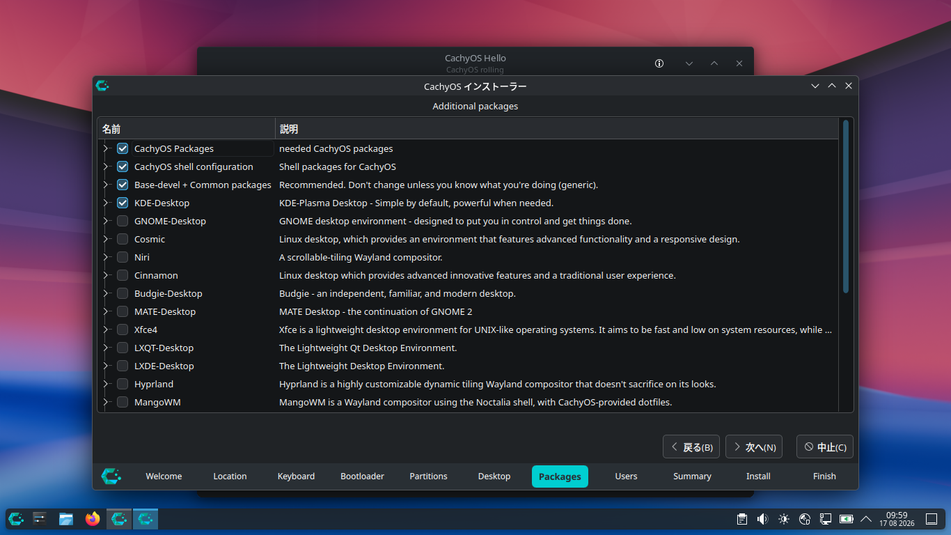Image resolution: width=951 pixels, height=535 pixels.
Task: Jump to the Partitions step
Action: (x=428, y=476)
